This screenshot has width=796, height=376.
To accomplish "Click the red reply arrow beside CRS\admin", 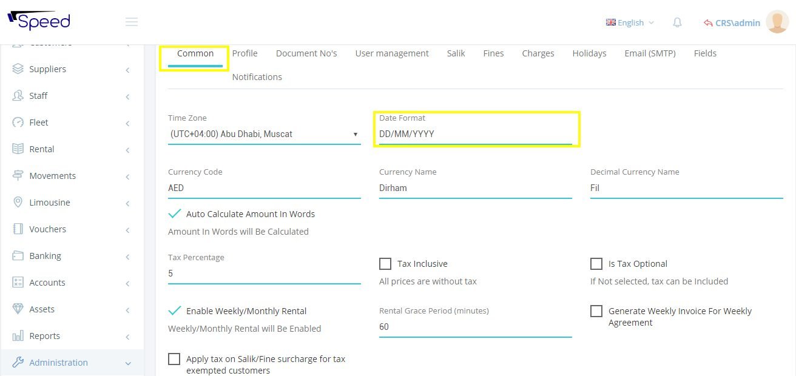I will click(708, 23).
